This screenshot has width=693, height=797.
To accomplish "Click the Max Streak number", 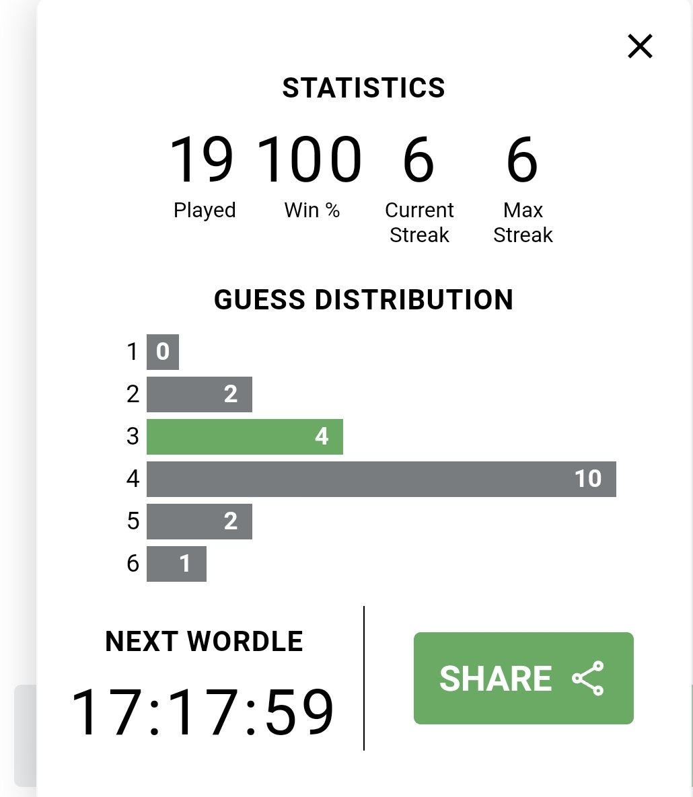I will click(x=522, y=159).
